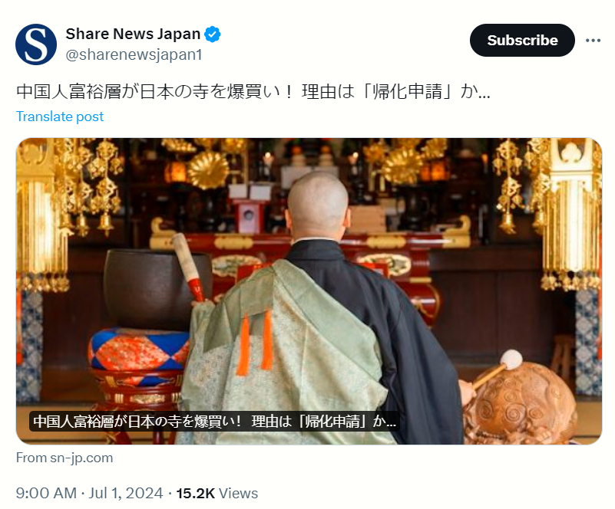The height and width of the screenshot is (509, 615).
Task: Open the Share News Japan profile avatar
Action: tap(36, 44)
